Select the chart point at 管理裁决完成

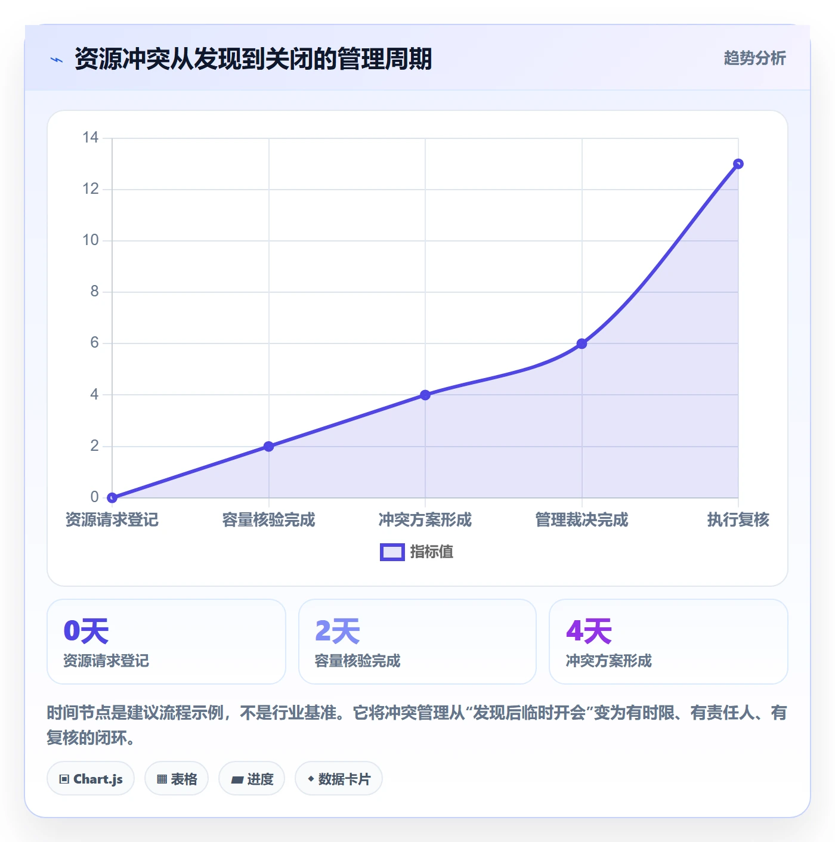coord(582,343)
